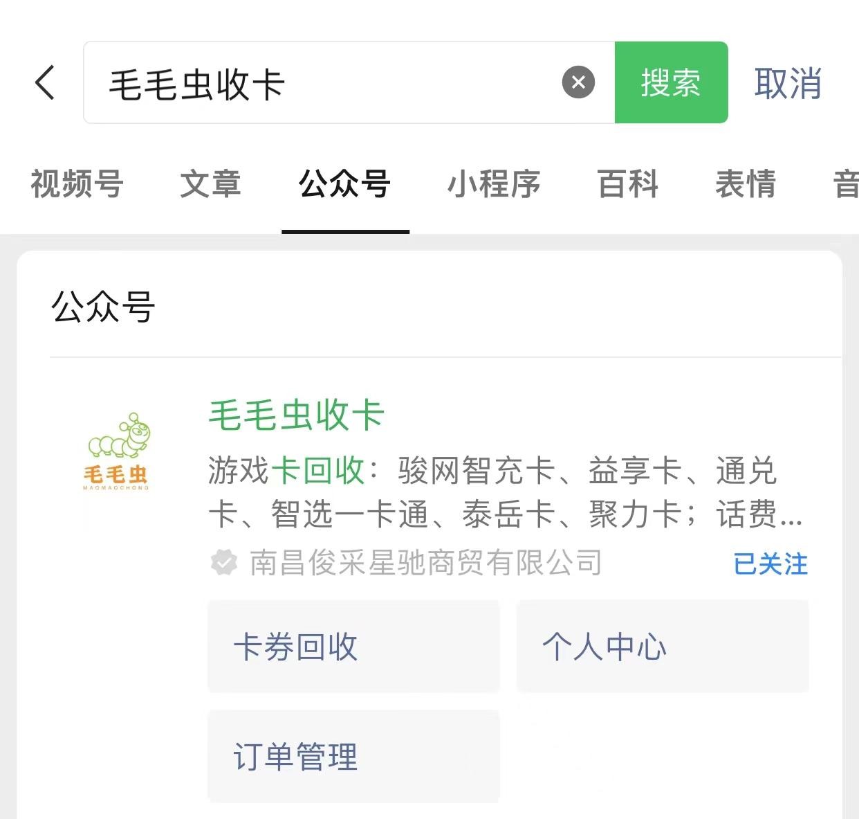The height and width of the screenshot is (819, 859).
Task: Open the 订单管理 menu shortcut
Action: (353, 756)
